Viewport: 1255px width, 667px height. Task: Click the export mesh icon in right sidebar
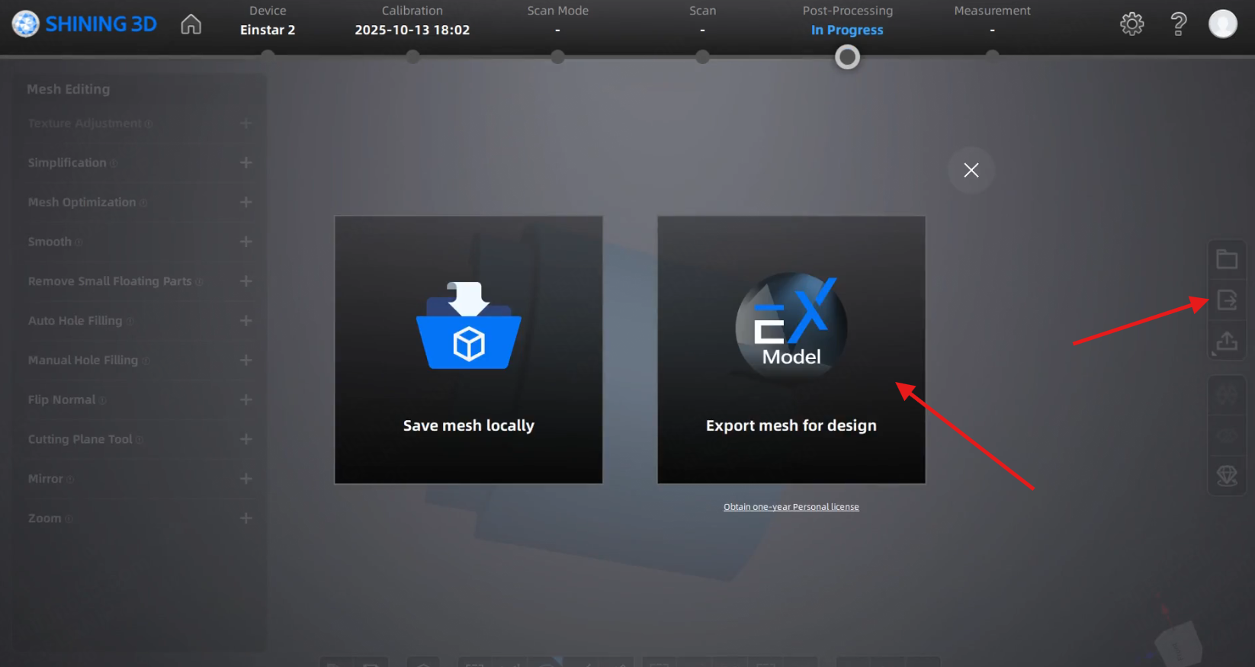pyautogui.click(x=1227, y=300)
